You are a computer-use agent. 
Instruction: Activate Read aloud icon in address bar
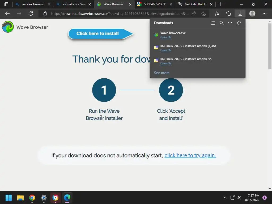194,14
